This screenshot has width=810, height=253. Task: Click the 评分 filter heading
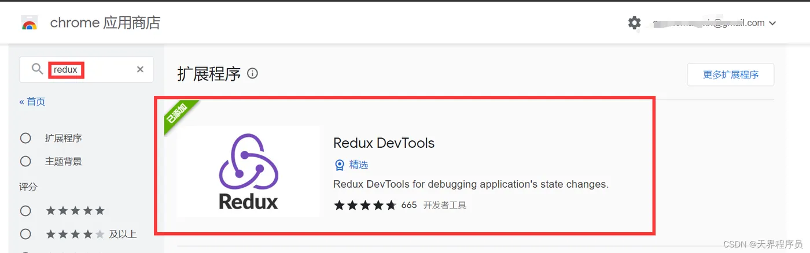tap(28, 187)
